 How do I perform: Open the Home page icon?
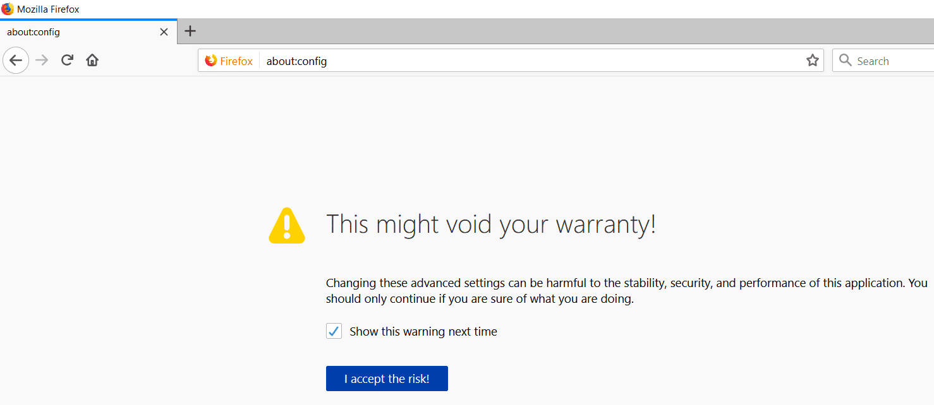click(92, 61)
